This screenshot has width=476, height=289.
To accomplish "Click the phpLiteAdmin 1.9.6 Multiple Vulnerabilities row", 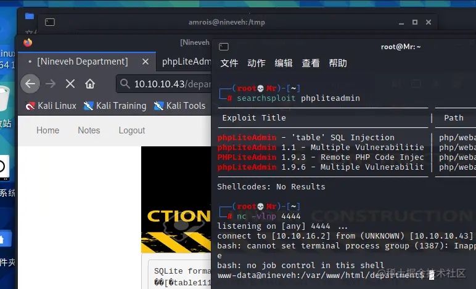I will click(321, 167).
